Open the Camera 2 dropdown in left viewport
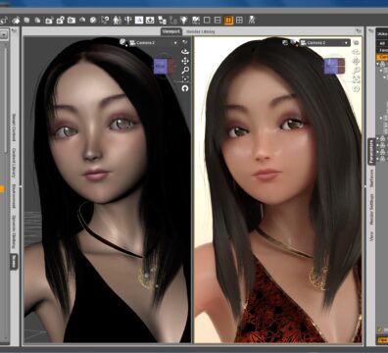This screenshot has height=353, width=388. pyautogui.click(x=154, y=43)
